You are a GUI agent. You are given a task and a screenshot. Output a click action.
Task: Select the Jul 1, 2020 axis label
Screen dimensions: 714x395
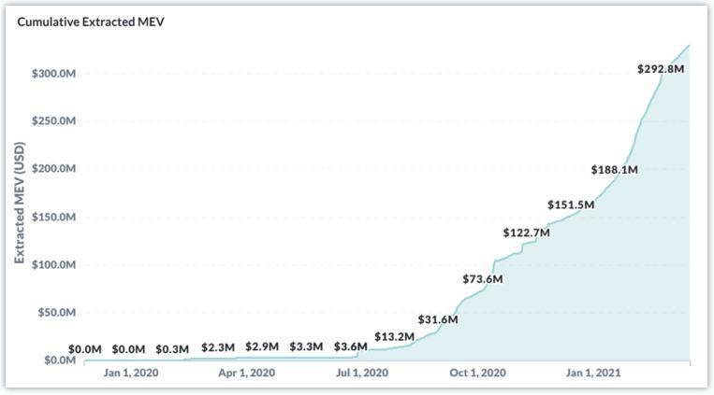(362, 374)
